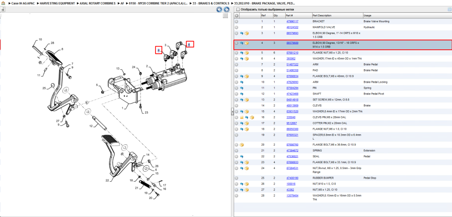The height and width of the screenshot is (217, 452).
Task: Open part number link 47996117
Action: (x=292, y=22)
